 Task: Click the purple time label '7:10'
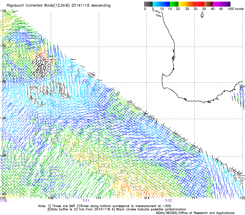3,201
